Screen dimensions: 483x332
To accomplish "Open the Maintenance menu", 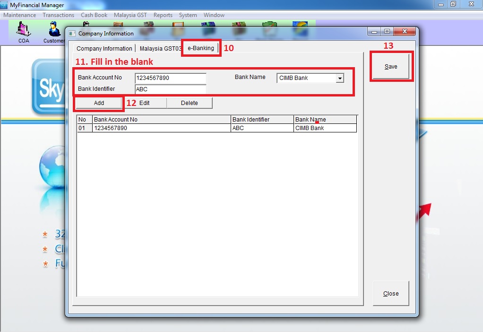I will [x=19, y=15].
